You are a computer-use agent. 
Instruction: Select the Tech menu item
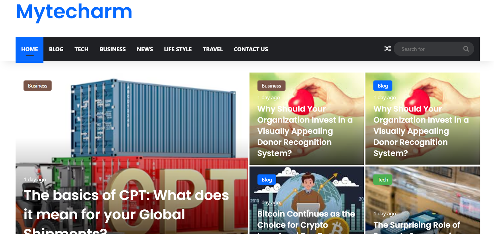82,49
